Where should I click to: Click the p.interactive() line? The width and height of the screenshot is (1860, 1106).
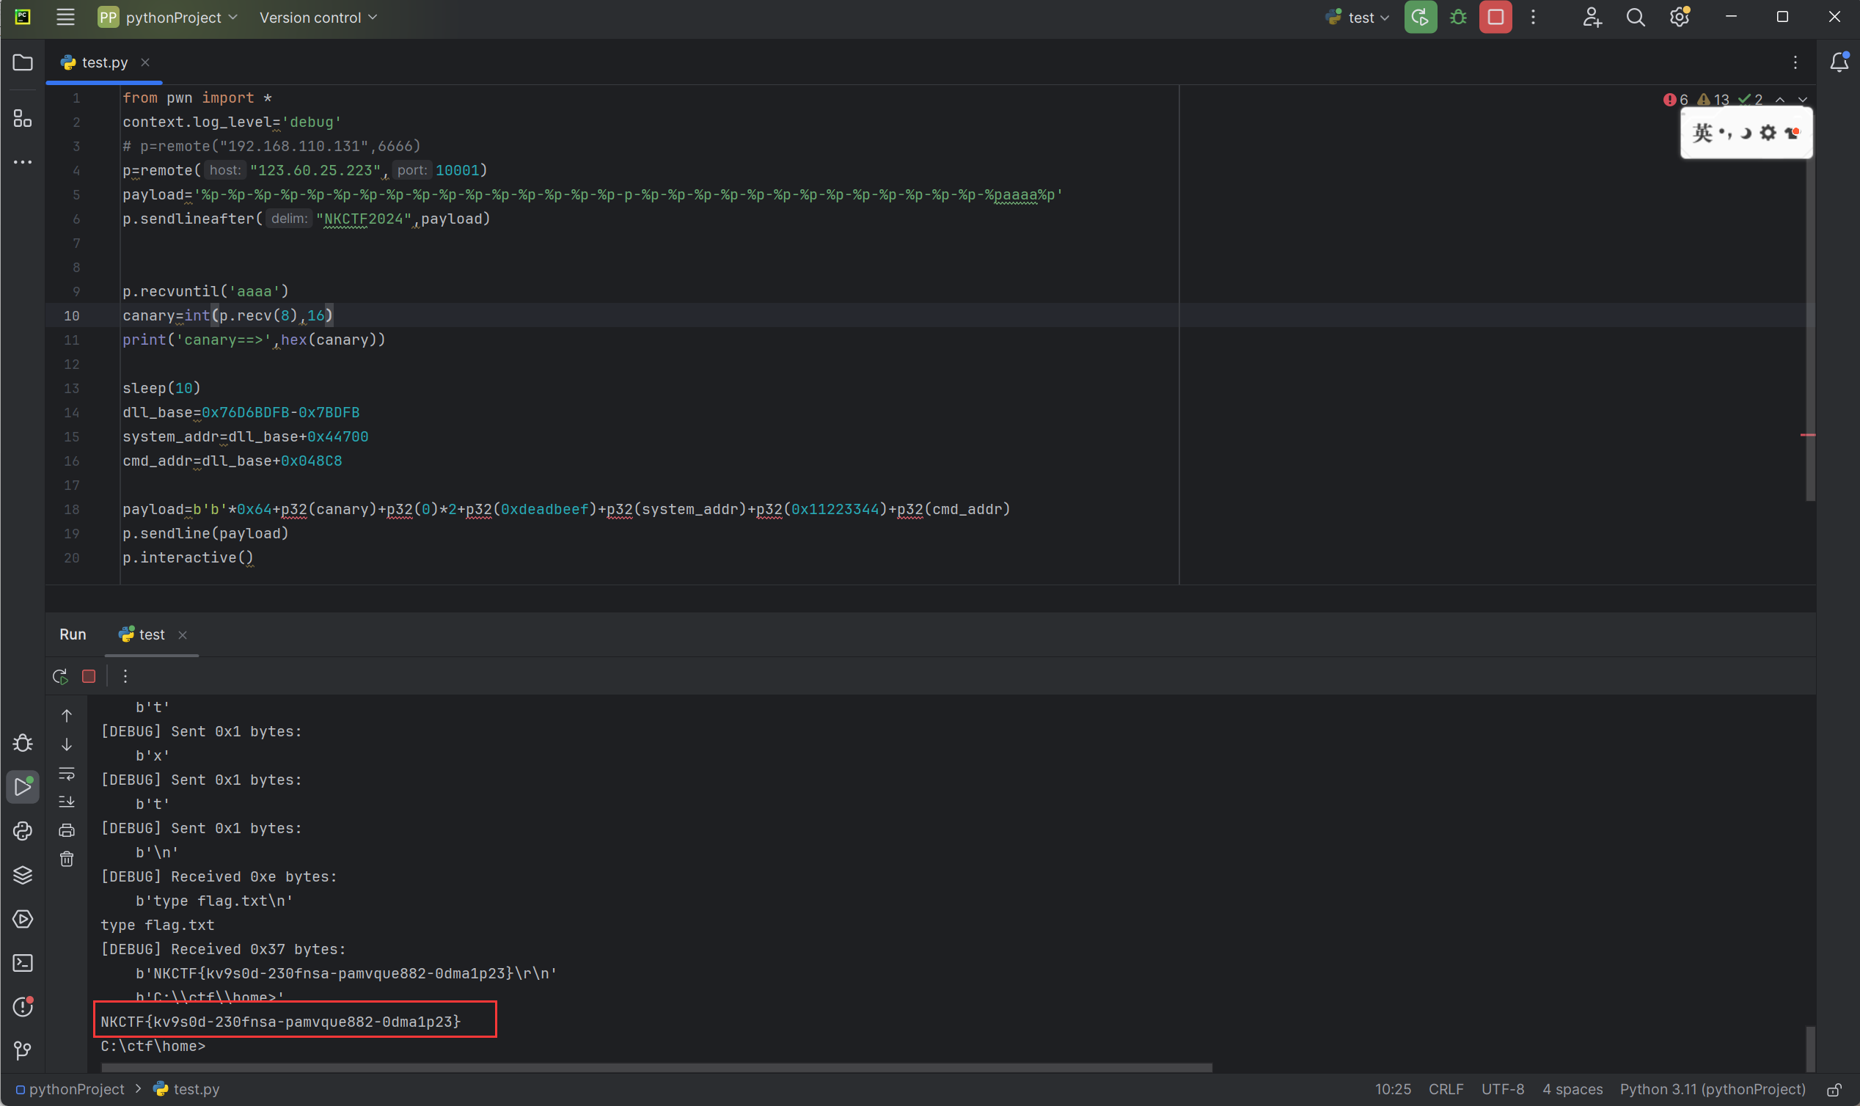188,557
